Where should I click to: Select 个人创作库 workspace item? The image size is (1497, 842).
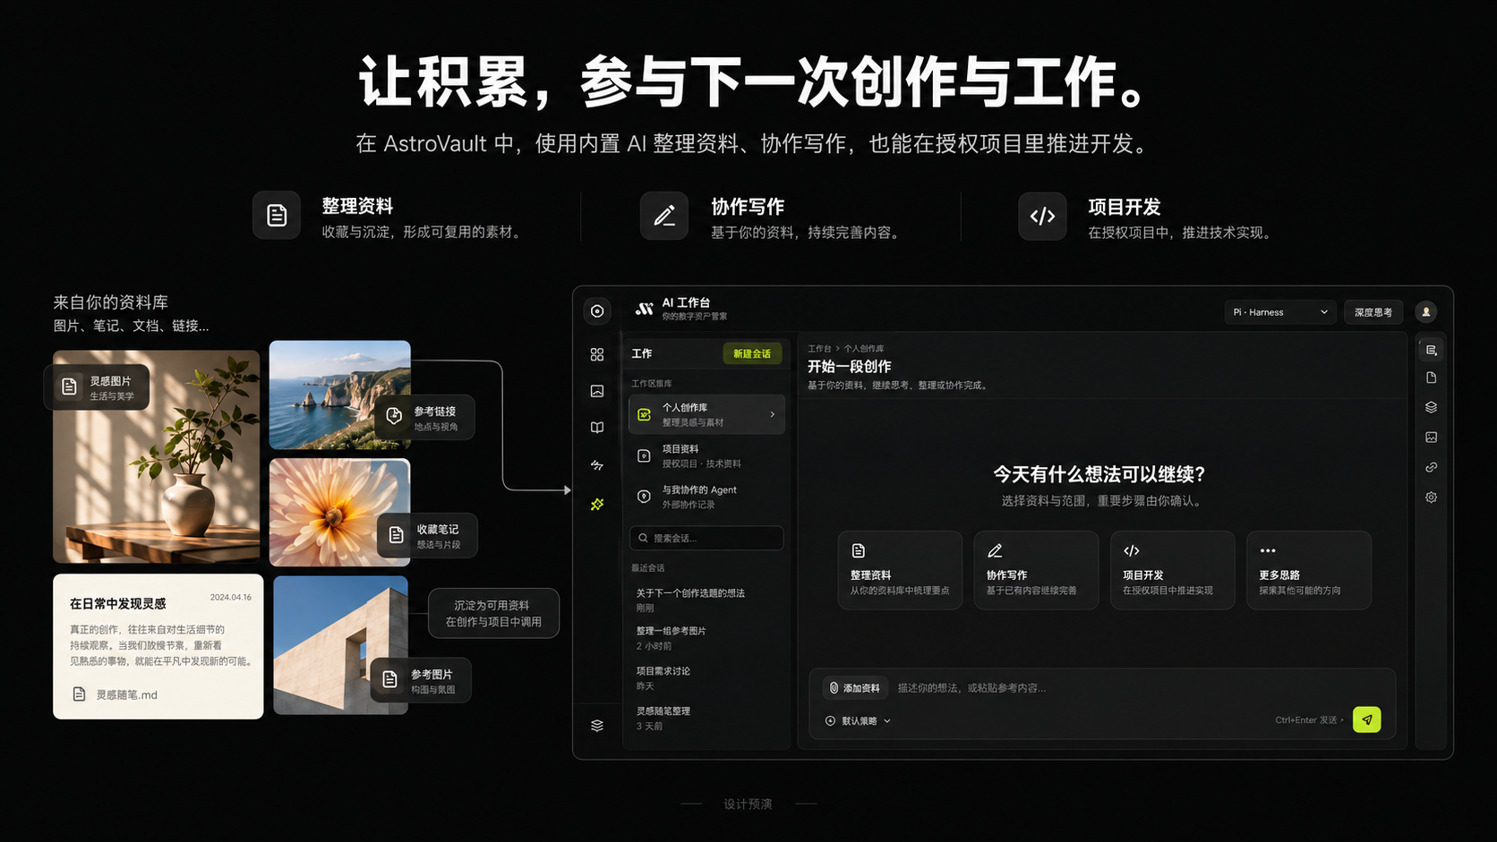point(706,414)
